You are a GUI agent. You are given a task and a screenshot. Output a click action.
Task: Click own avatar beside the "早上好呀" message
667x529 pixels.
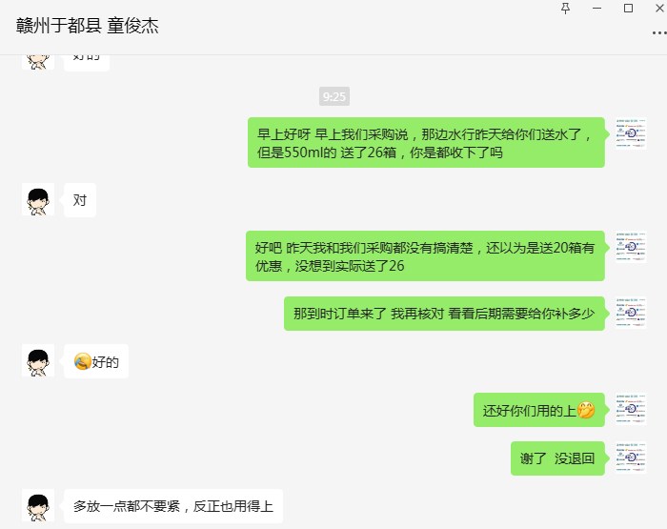coord(631,133)
